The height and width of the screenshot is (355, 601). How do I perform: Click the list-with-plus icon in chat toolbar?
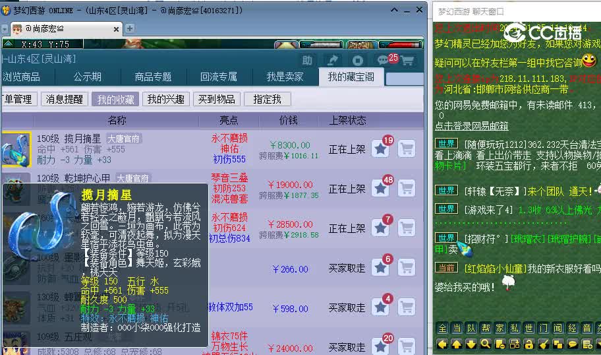pyautogui.click(x=587, y=344)
